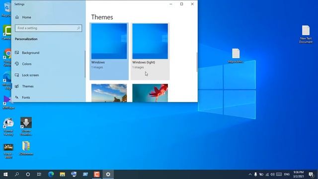The width and height of the screenshot is (318, 179).
Task: Click the Settings gear taskbar icon
Action: point(108,174)
